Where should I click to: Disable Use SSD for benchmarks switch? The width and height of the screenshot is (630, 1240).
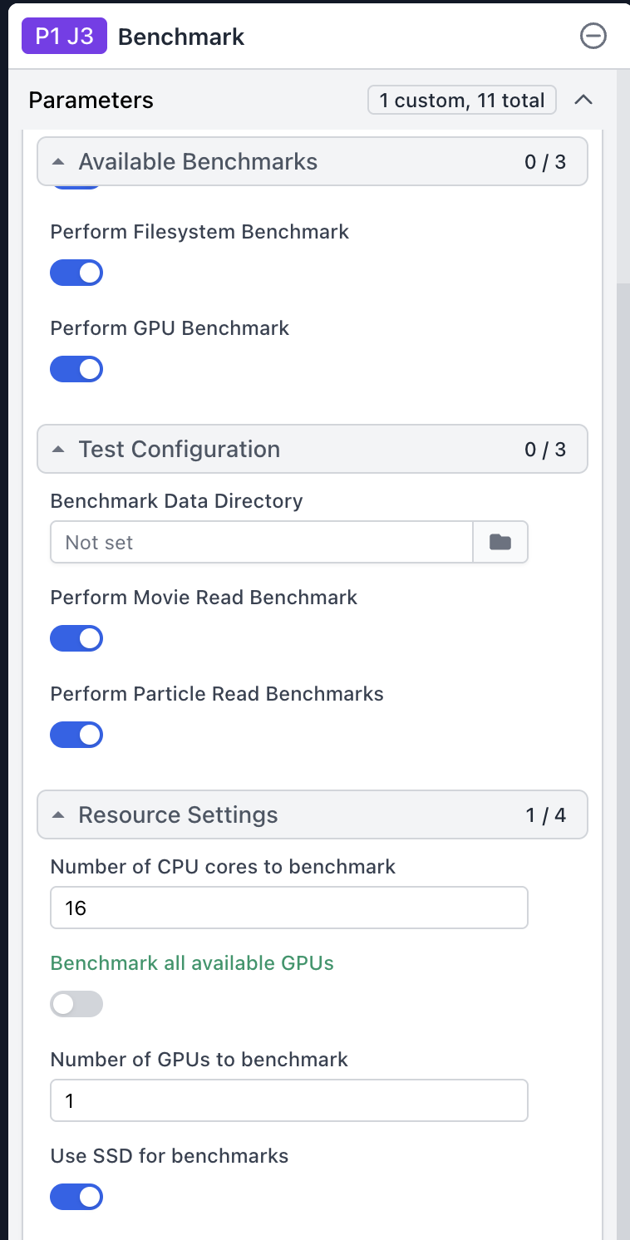(x=76, y=1197)
